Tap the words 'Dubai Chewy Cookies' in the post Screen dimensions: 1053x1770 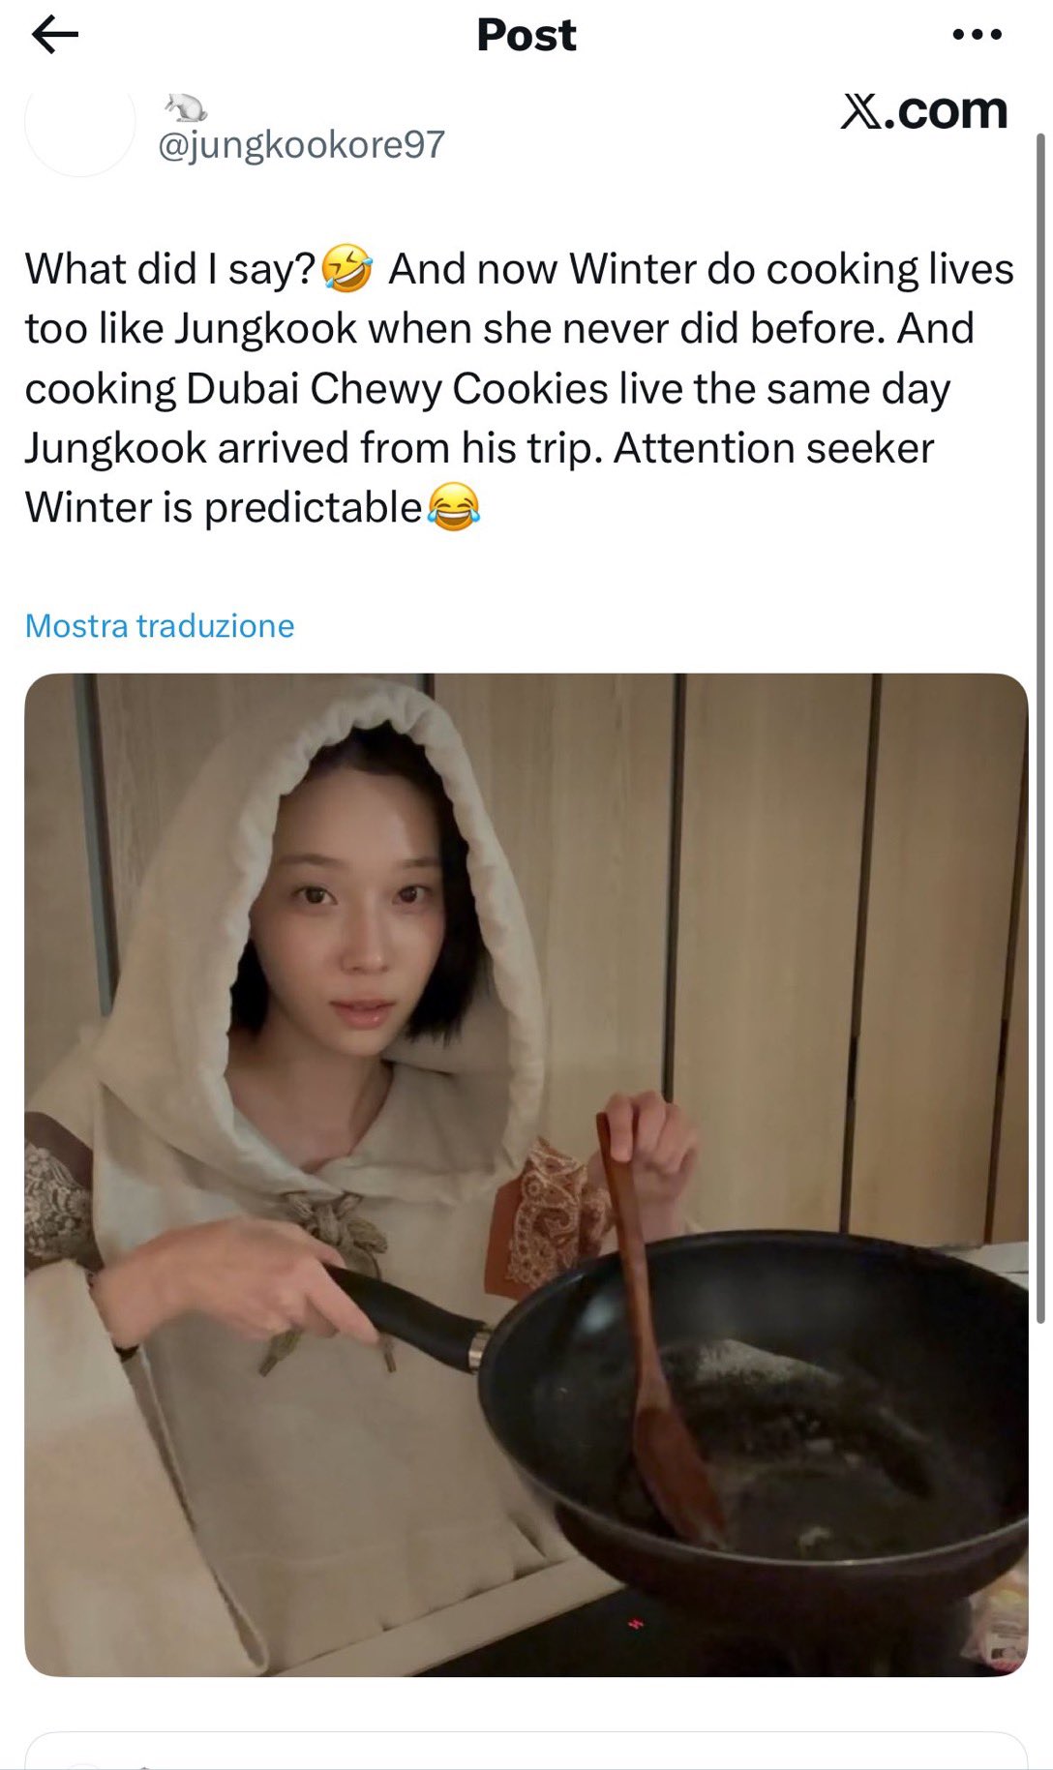coord(397,388)
